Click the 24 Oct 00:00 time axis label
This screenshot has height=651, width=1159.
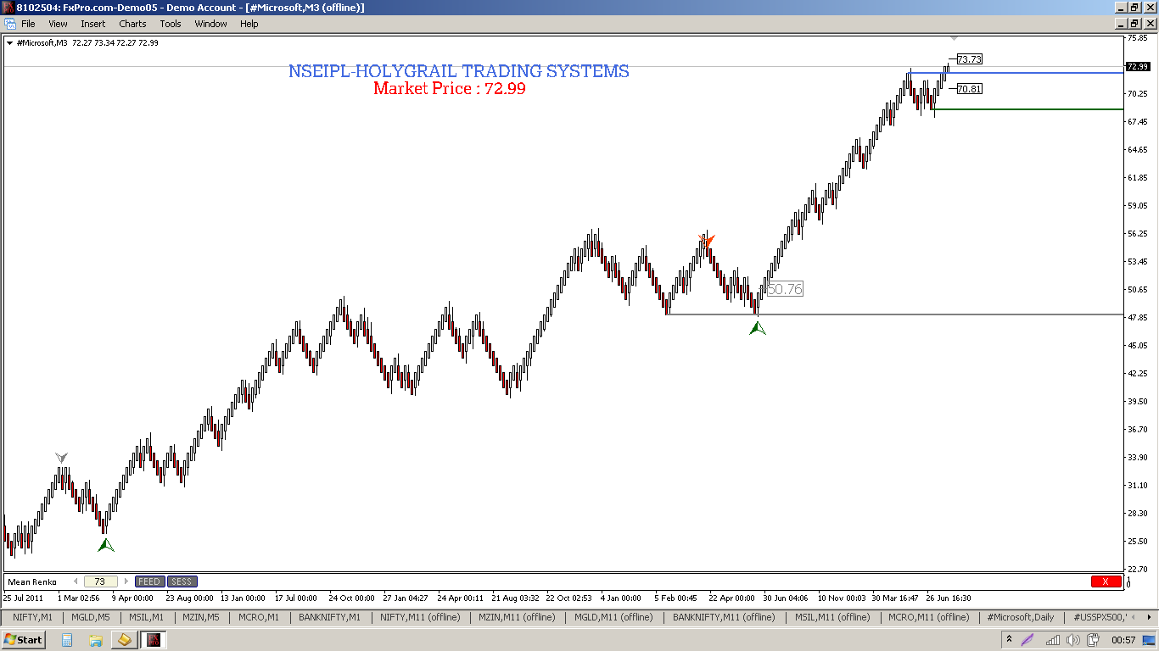[352, 598]
